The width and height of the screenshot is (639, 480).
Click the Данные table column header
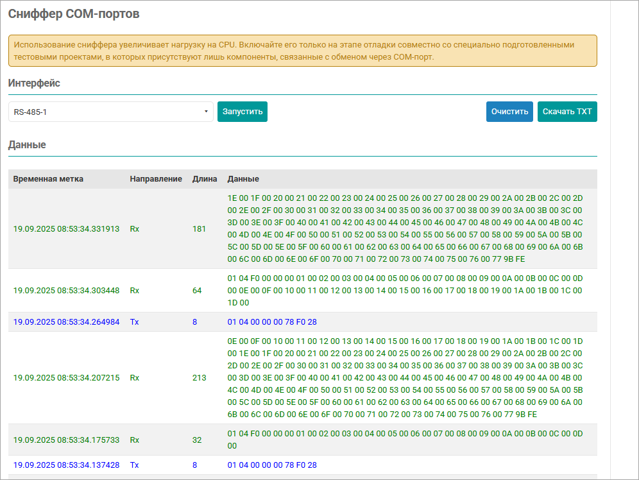pos(243,179)
